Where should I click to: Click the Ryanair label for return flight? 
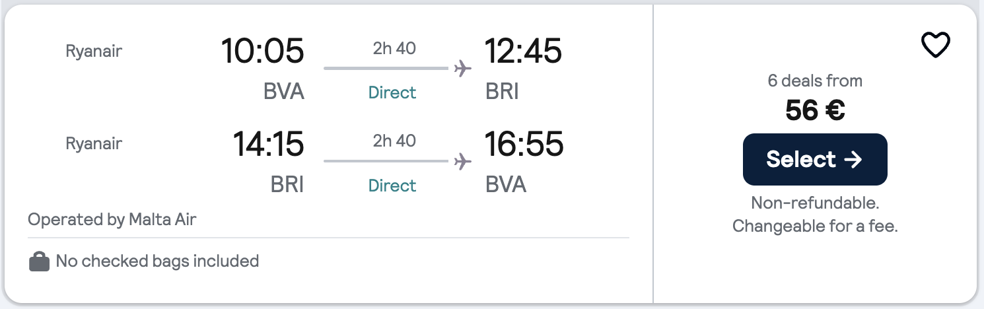click(x=94, y=143)
